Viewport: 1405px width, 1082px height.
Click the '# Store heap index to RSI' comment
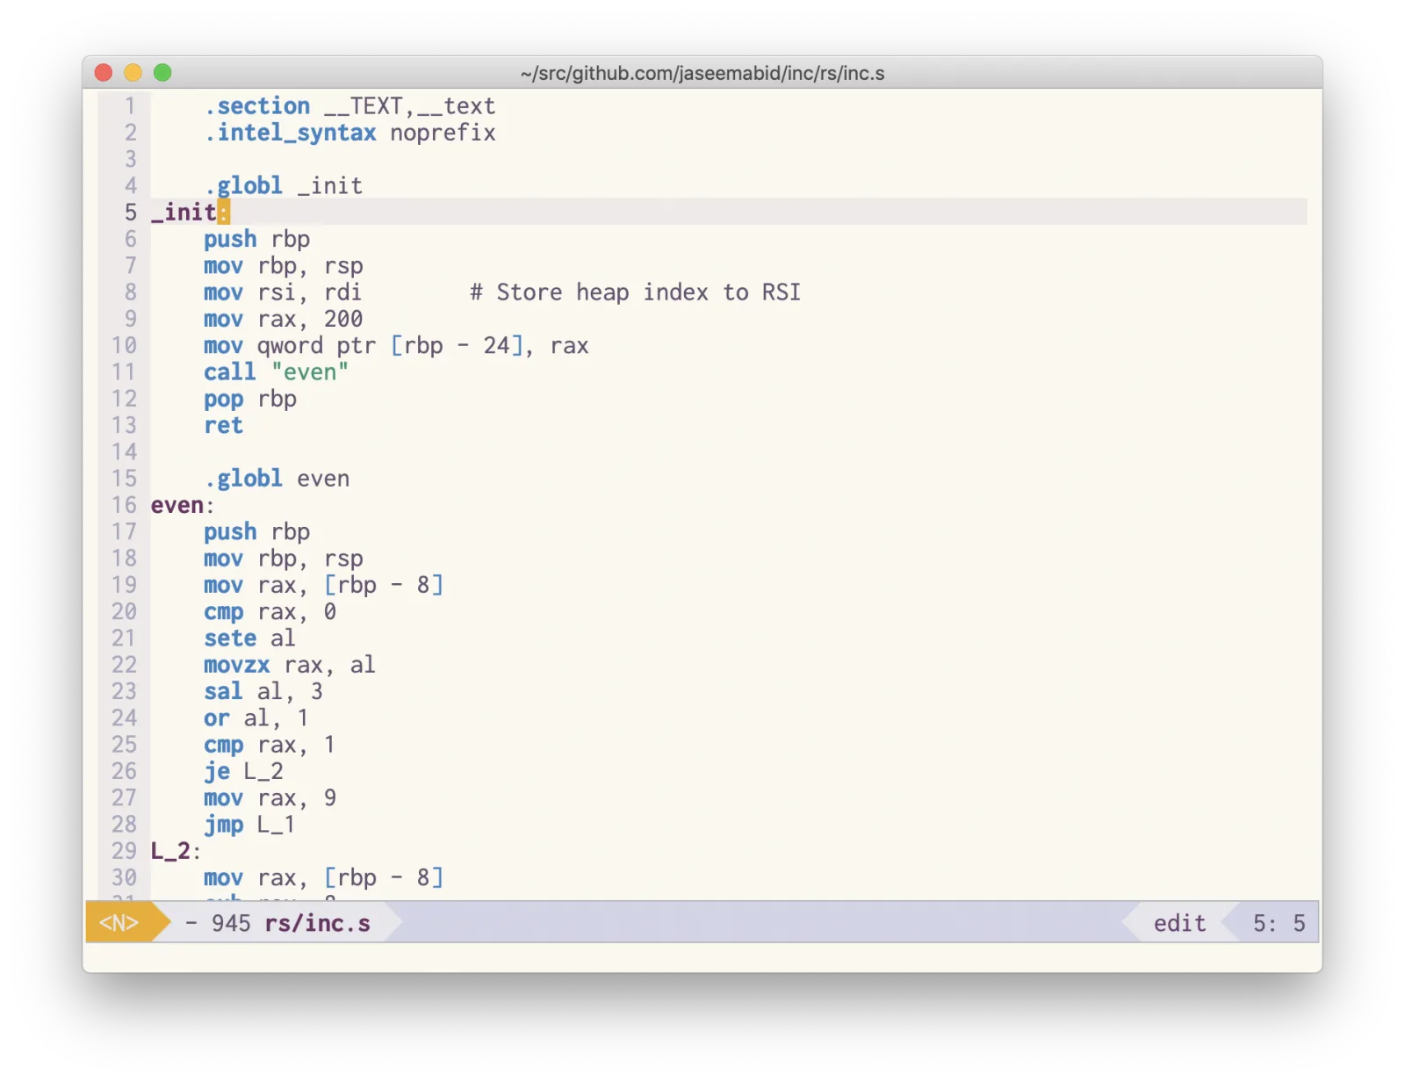[x=635, y=292]
